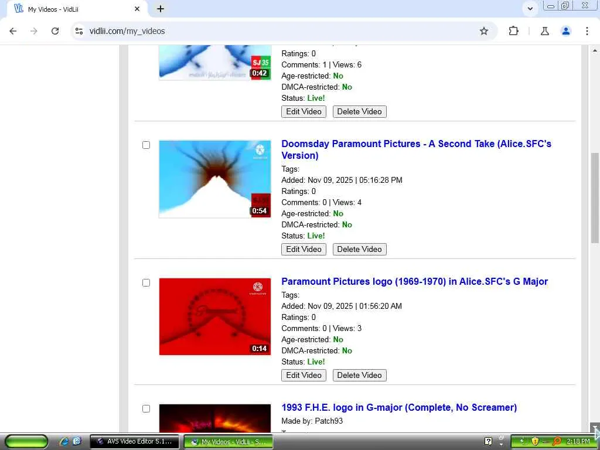Click the help question mark tray icon
Viewport: 600px width, 450px height.
click(x=488, y=442)
